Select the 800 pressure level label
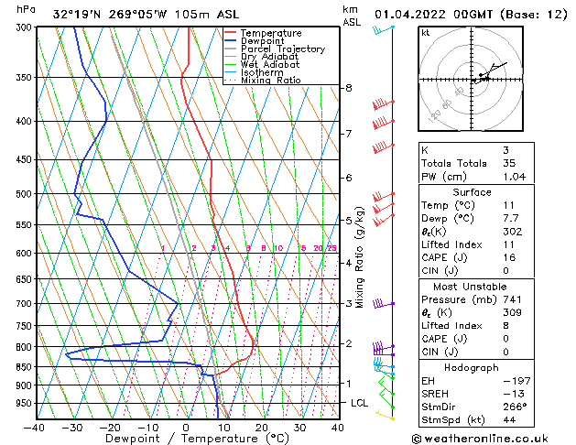 coord(26,347)
